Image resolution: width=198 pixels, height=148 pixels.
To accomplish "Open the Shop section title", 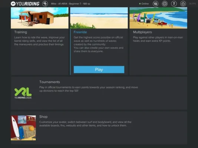I will point(43,117).
